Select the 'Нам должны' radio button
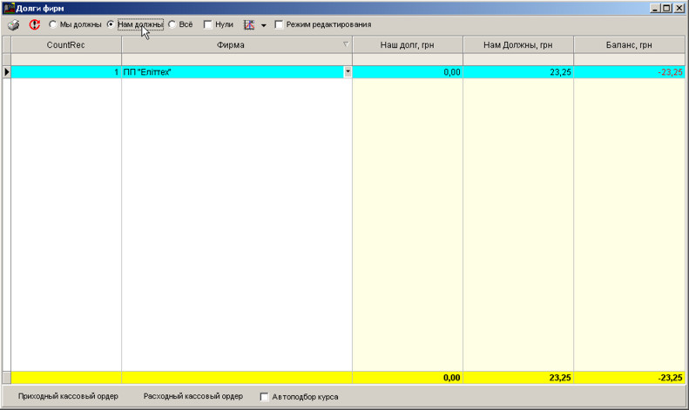 click(x=111, y=25)
